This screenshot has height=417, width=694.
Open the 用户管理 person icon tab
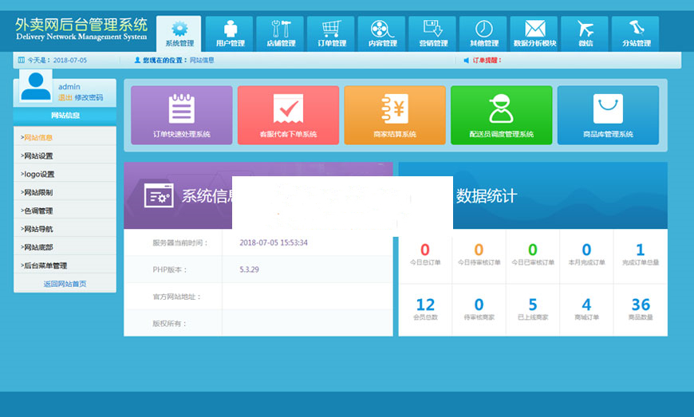click(230, 33)
